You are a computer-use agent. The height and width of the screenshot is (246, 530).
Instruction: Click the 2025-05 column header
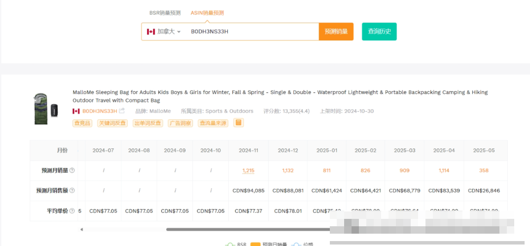tap(484, 150)
